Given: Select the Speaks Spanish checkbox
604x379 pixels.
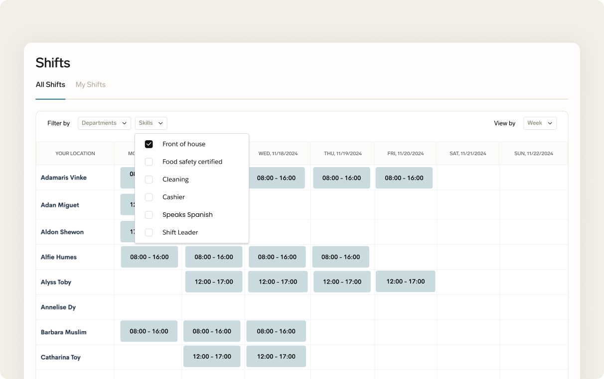Looking at the screenshot, I should [149, 215].
